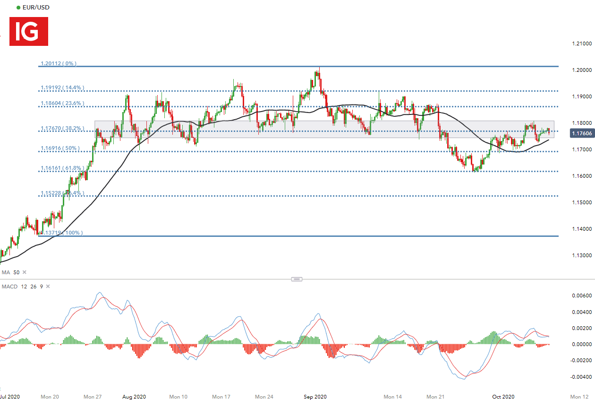595x400 pixels.
Task: Click the pane divider handle above MACD
Action: (297, 279)
